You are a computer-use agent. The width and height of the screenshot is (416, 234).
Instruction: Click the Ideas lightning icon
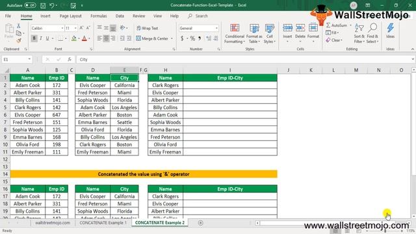pos(390,28)
